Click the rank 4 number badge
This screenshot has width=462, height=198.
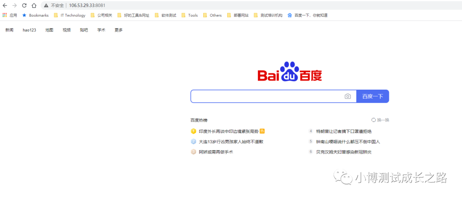point(311,131)
